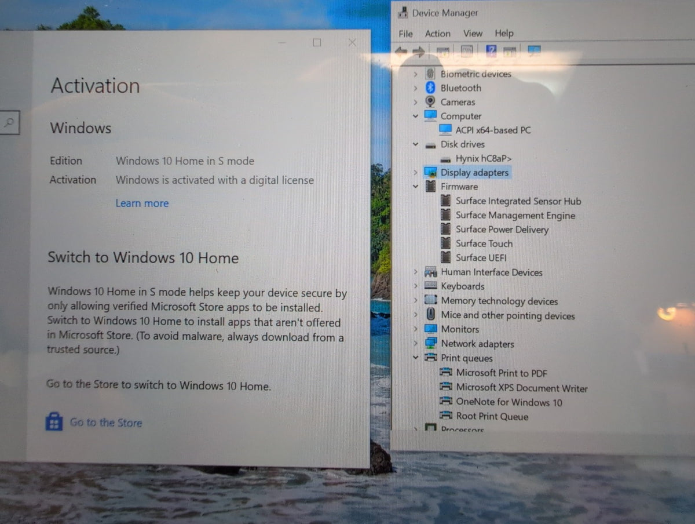Image resolution: width=695 pixels, height=524 pixels.
Task: Open the File menu in Device Manager
Action: click(x=406, y=34)
